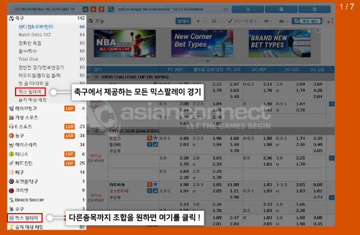Click the LIVE badge next to 테니스
Screen dimensions: 360x235
click(70, 154)
